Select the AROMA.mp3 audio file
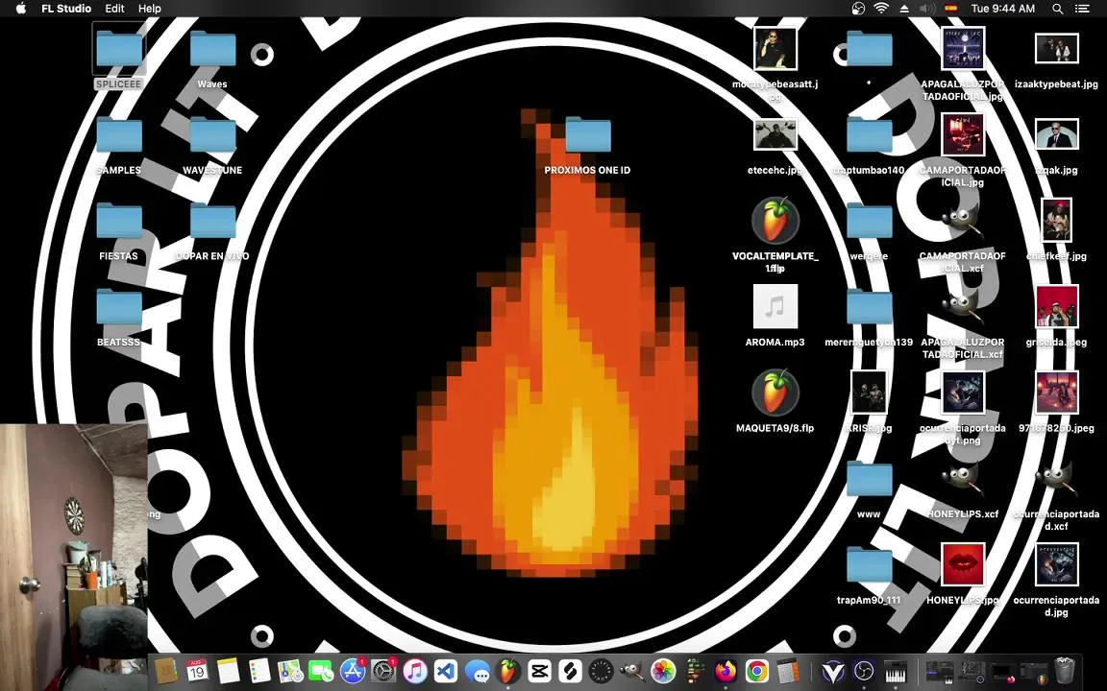The image size is (1107, 691). point(775,306)
